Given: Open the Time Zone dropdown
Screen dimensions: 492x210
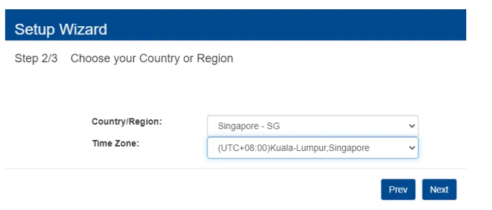Looking at the screenshot, I should 312,148.
